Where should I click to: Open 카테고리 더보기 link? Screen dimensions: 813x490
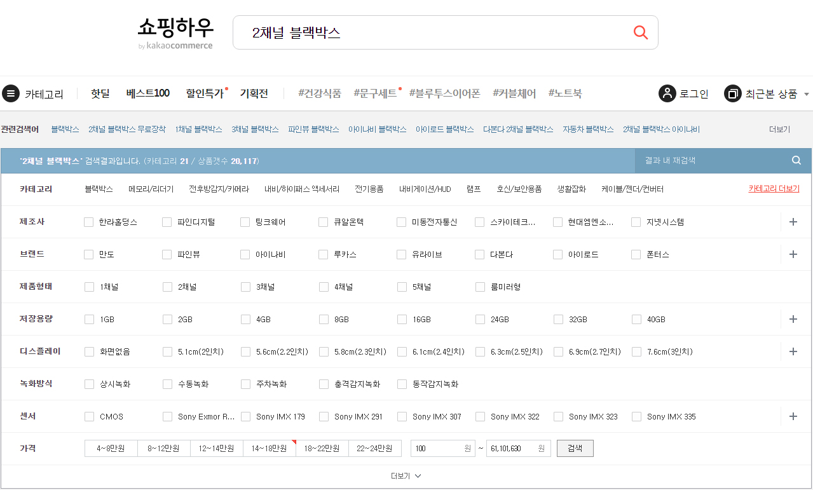click(x=774, y=189)
